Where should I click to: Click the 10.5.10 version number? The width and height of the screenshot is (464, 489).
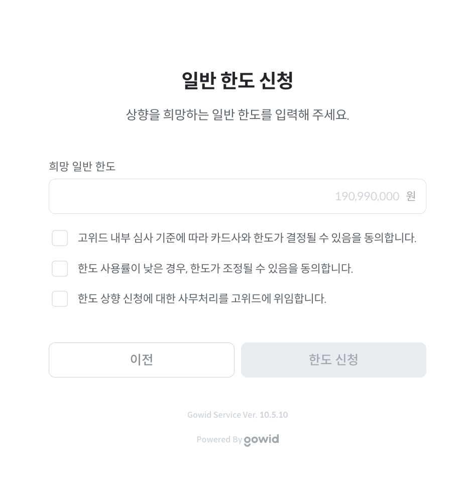(x=274, y=415)
